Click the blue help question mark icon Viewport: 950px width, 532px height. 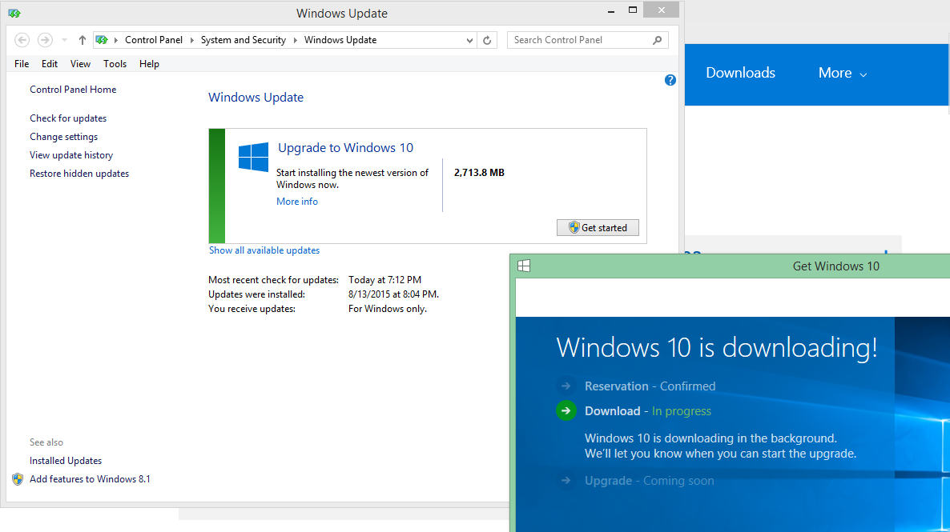pyautogui.click(x=670, y=80)
